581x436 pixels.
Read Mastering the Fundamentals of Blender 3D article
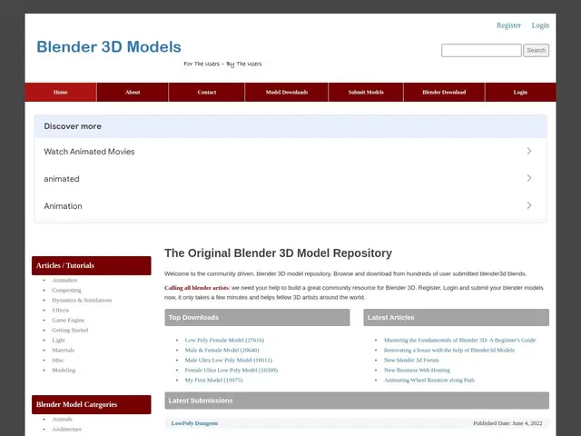click(x=460, y=340)
